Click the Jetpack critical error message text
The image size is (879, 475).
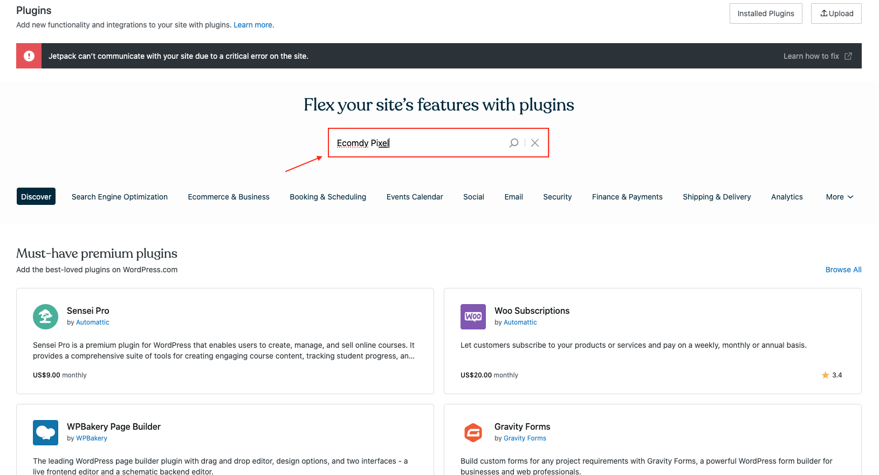click(x=178, y=56)
